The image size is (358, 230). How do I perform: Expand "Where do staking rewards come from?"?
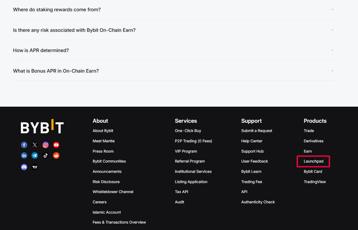click(174, 10)
